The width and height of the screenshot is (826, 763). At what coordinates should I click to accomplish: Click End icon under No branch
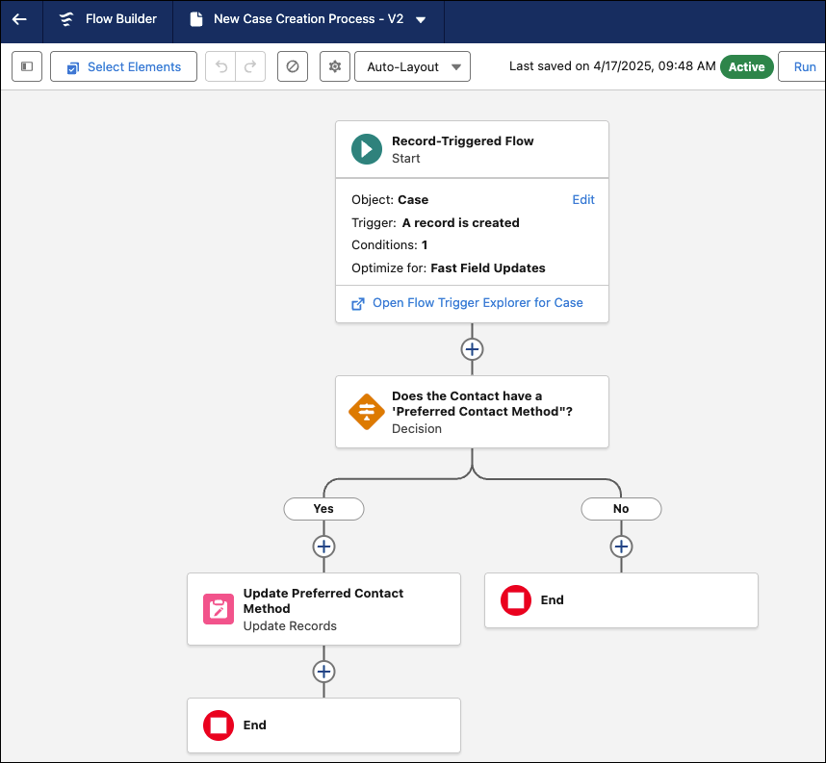(516, 600)
